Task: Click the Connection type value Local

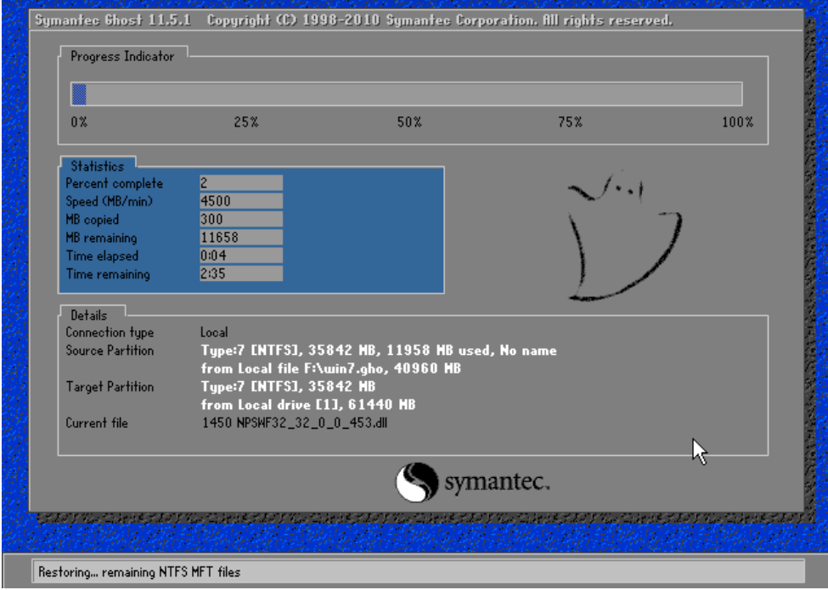Action: (x=214, y=333)
